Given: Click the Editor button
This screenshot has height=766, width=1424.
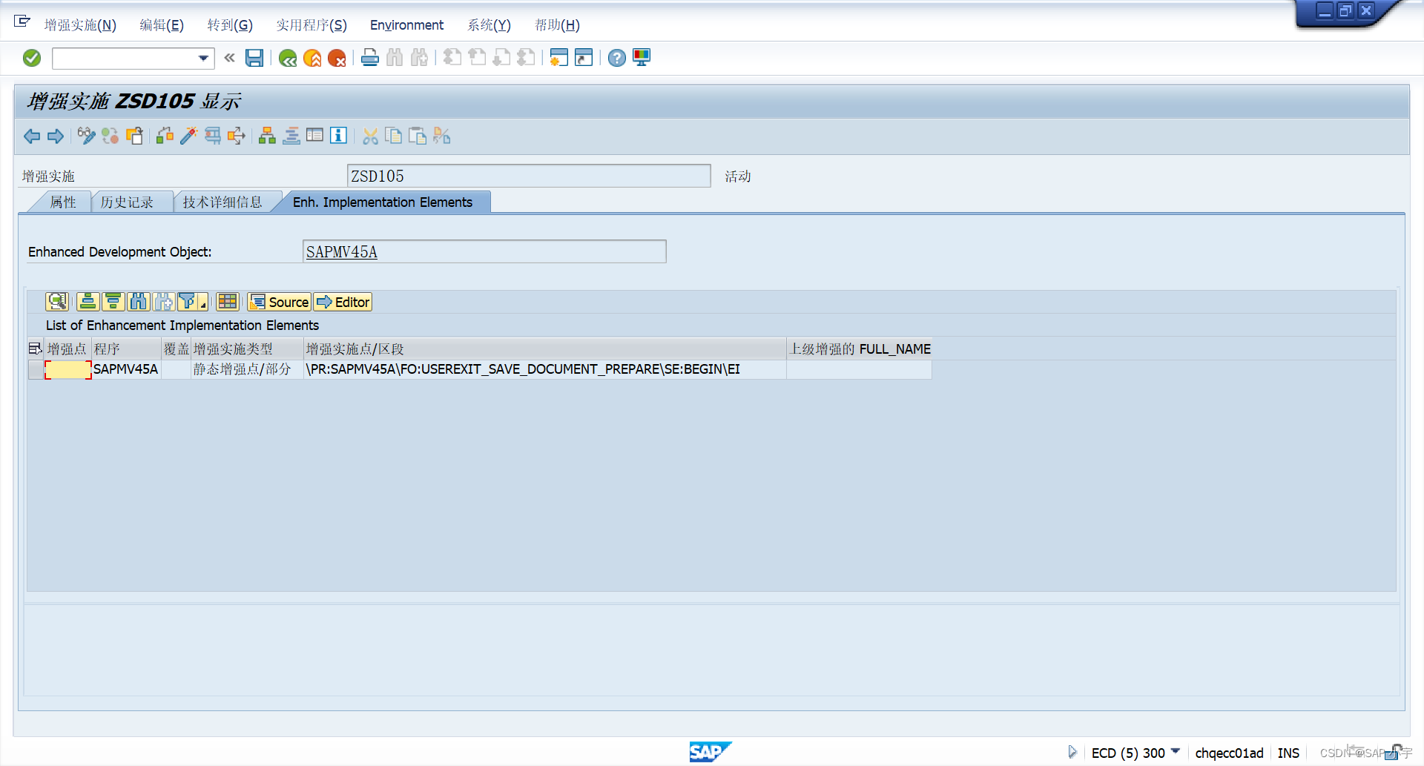Looking at the screenshot, I should (343, 302).
